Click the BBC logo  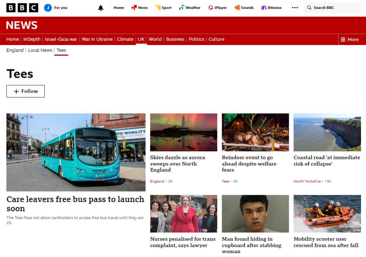pyautogui.click(x=22, y=7)
